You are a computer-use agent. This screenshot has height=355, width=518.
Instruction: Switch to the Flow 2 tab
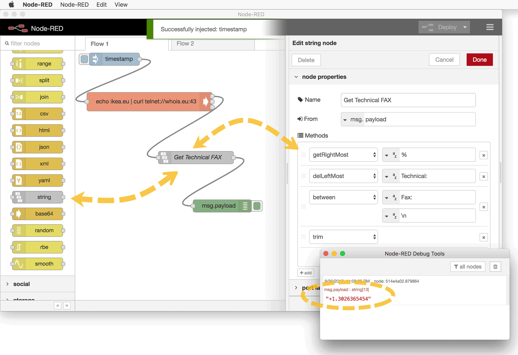point(185,43)
